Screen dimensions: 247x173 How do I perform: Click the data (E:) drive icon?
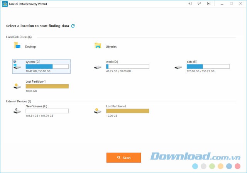coord(178,67)
